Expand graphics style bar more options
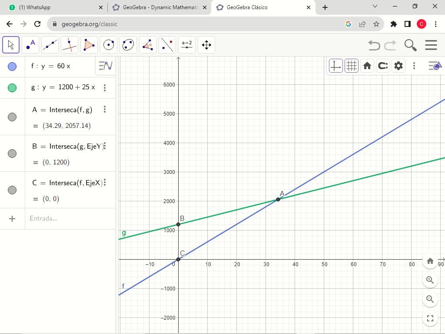445x334 pixels. coord(414,66)
